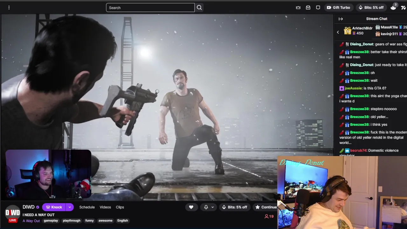Click the left chevron on gift leaderboard
Image resolution: width=407 pixels, height=229 pixels.
click(338, 32)
